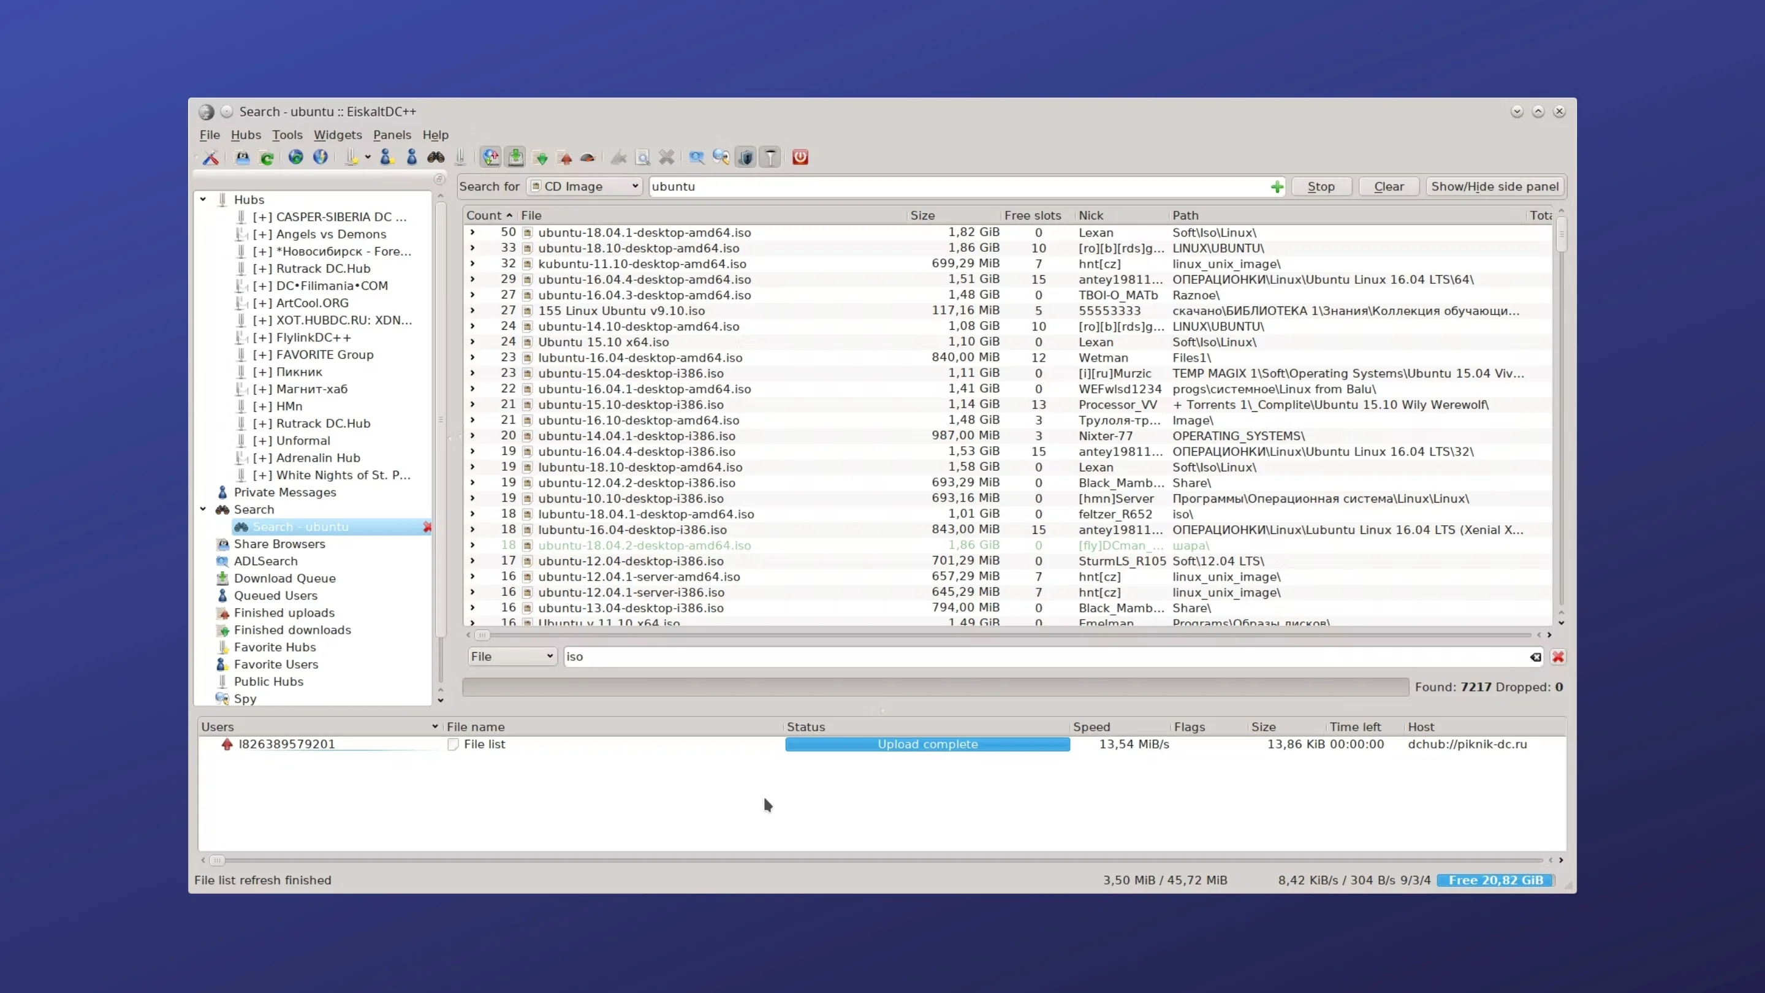Tick the File list checkbox in transfers

[x=453, y=744]
